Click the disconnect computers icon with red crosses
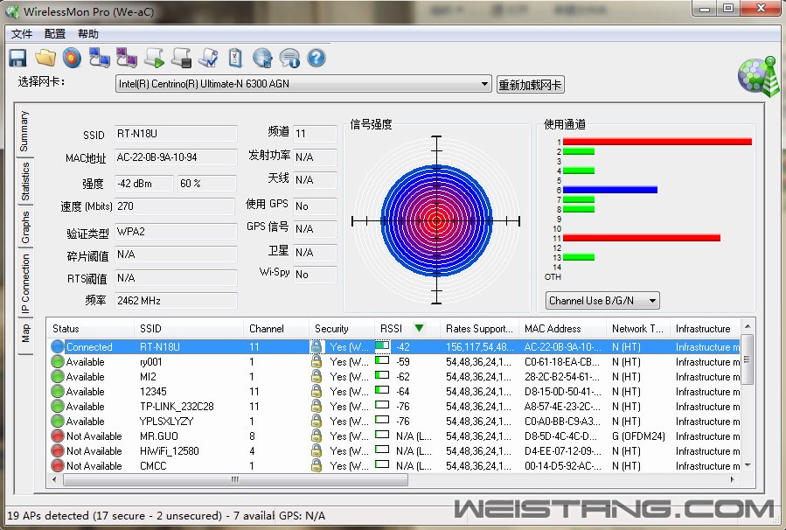The height and width of the screenshot is (530, 786). 126,59
